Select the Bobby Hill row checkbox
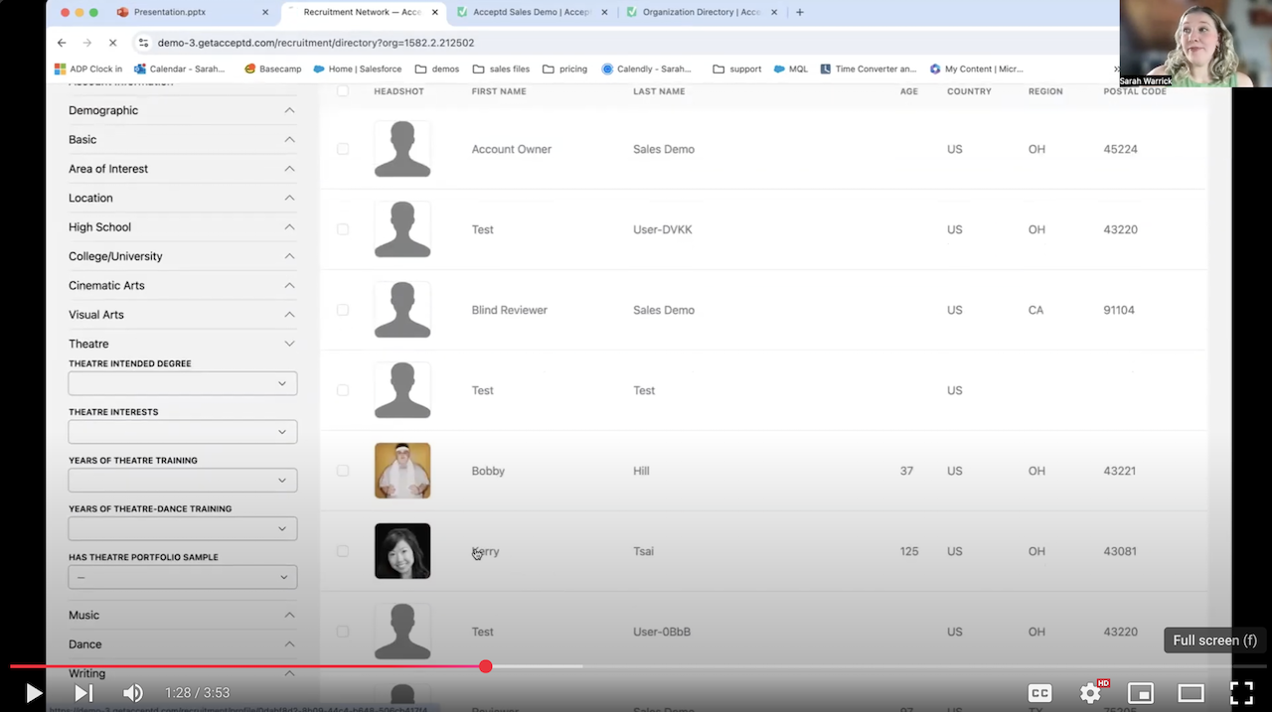The width and height of the screenshot is (1272, 712). click(343, 471)
